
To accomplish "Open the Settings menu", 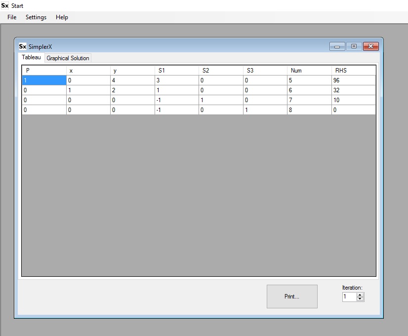I will click(36, 17).
